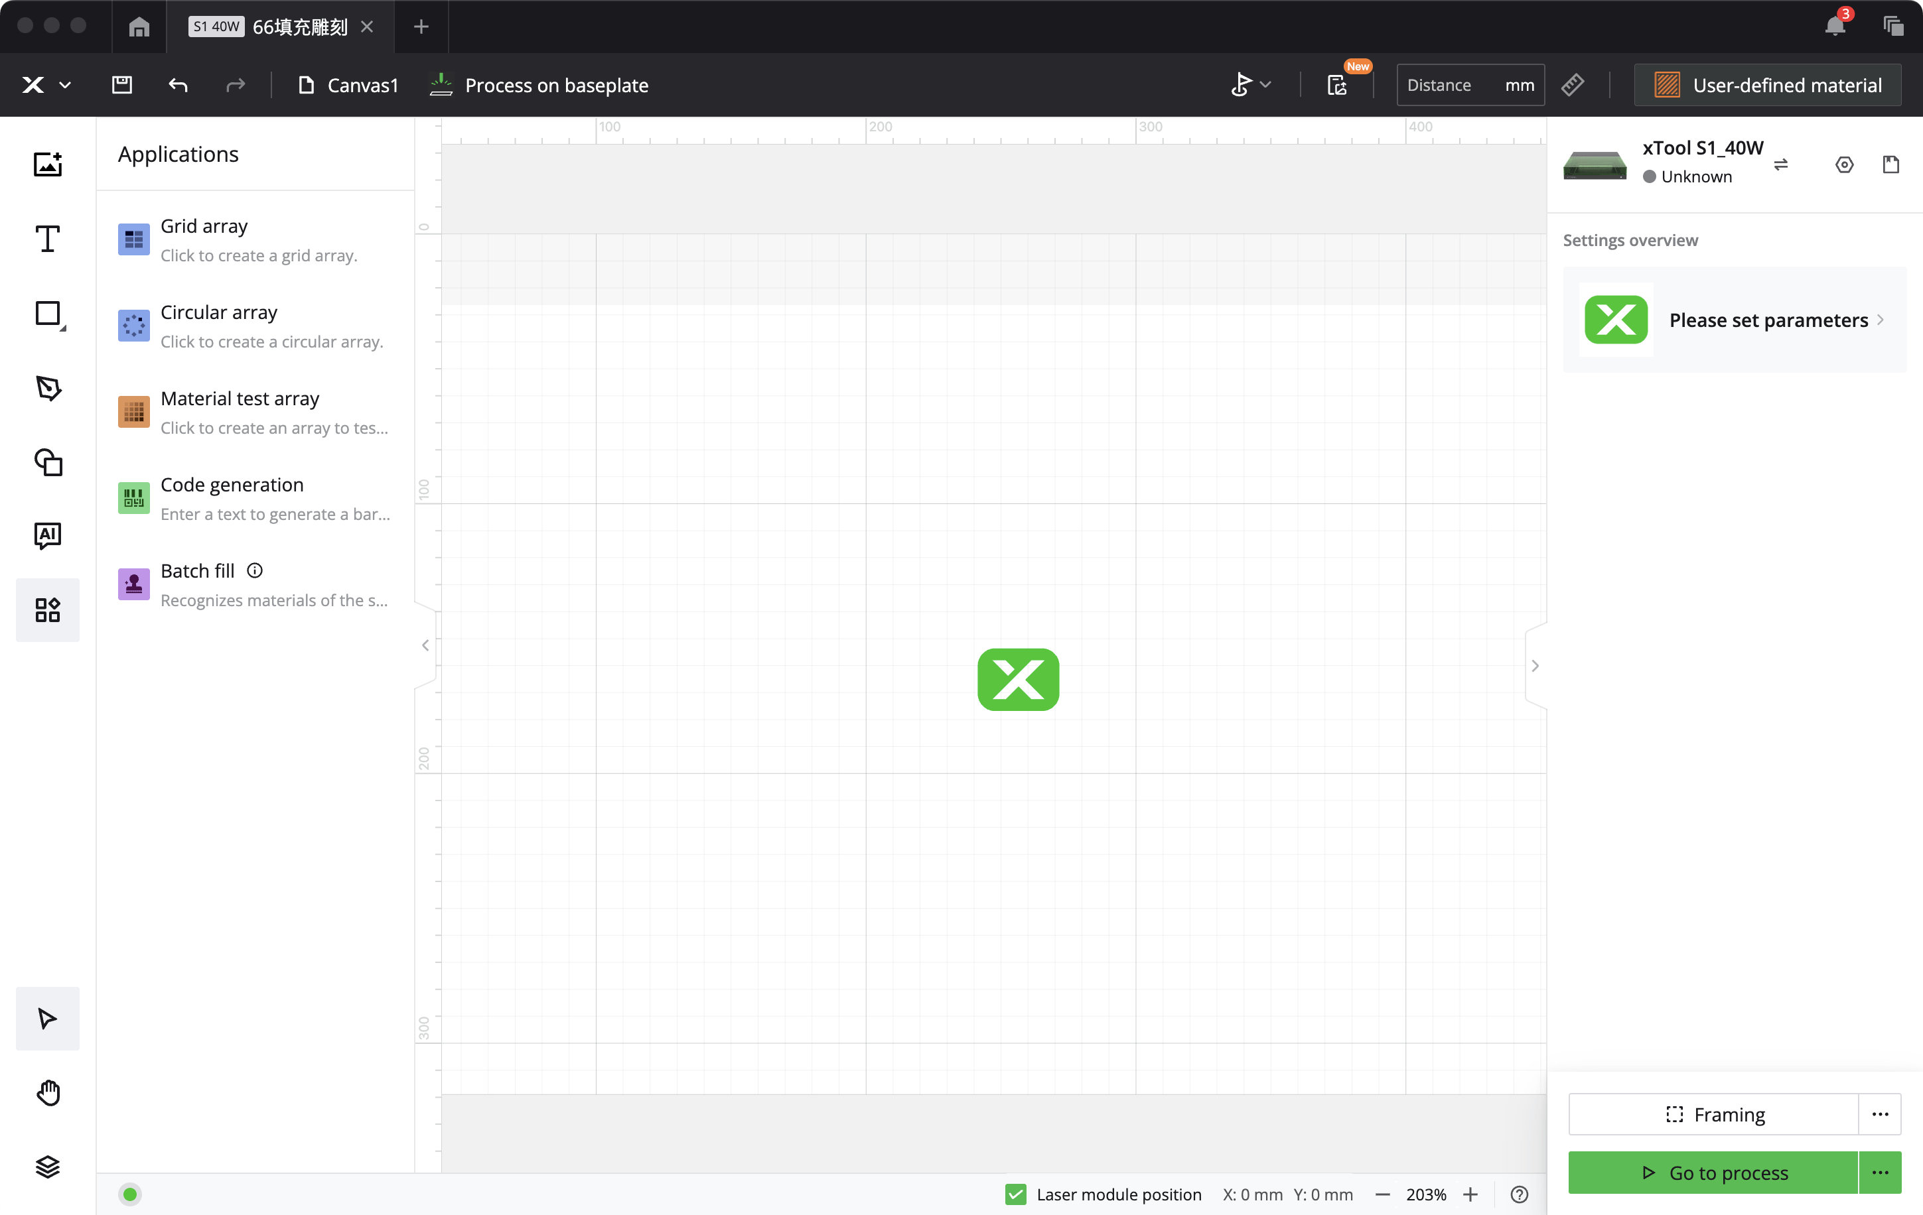This screenshot has width=1923, height=1215.
Task: Open User-defined material selector
Action: [1767, 85]
